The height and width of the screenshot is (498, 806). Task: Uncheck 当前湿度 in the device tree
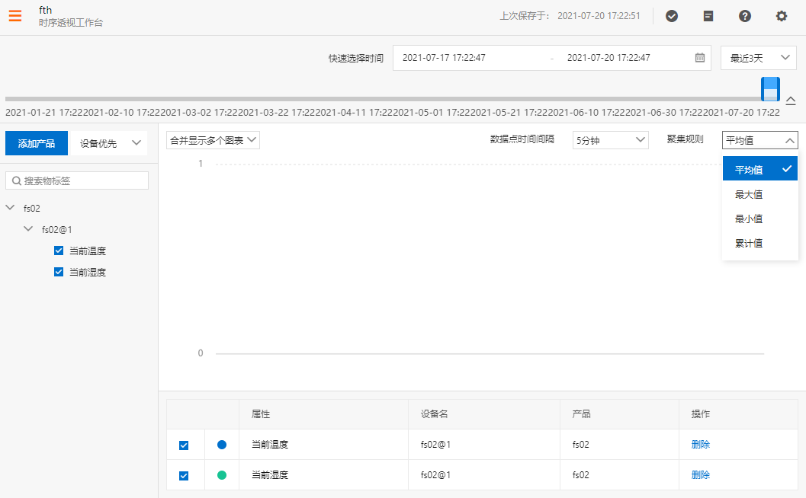point(59,272)
